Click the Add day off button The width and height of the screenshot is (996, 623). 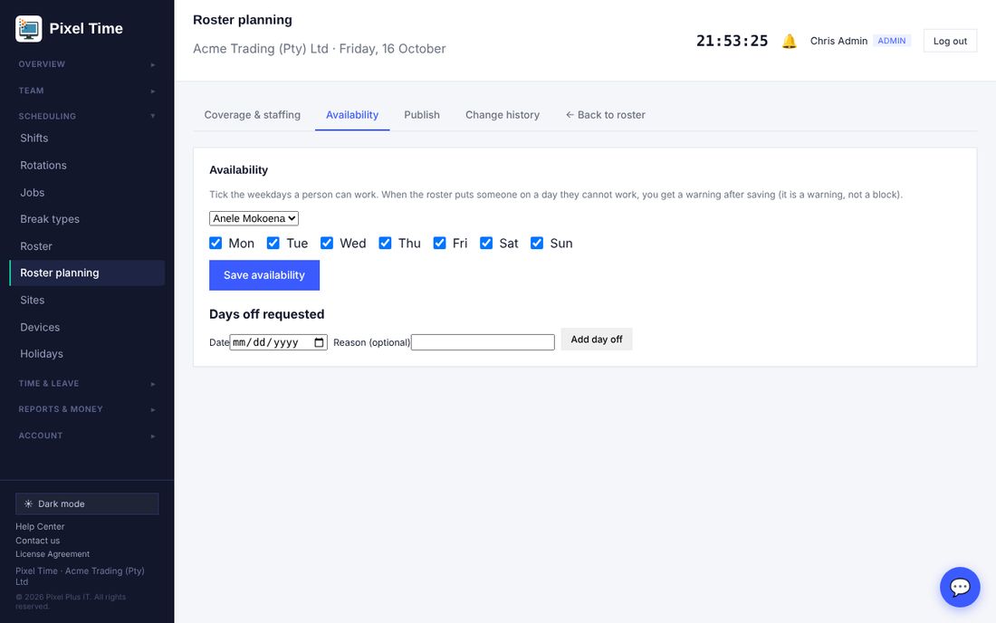pos(597,340)
